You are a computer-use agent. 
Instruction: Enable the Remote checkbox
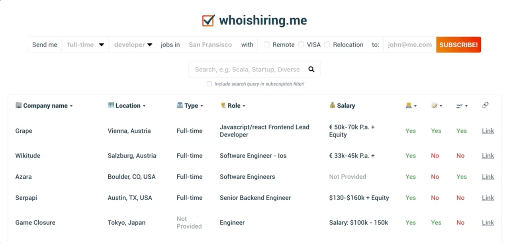click(266, 44)
